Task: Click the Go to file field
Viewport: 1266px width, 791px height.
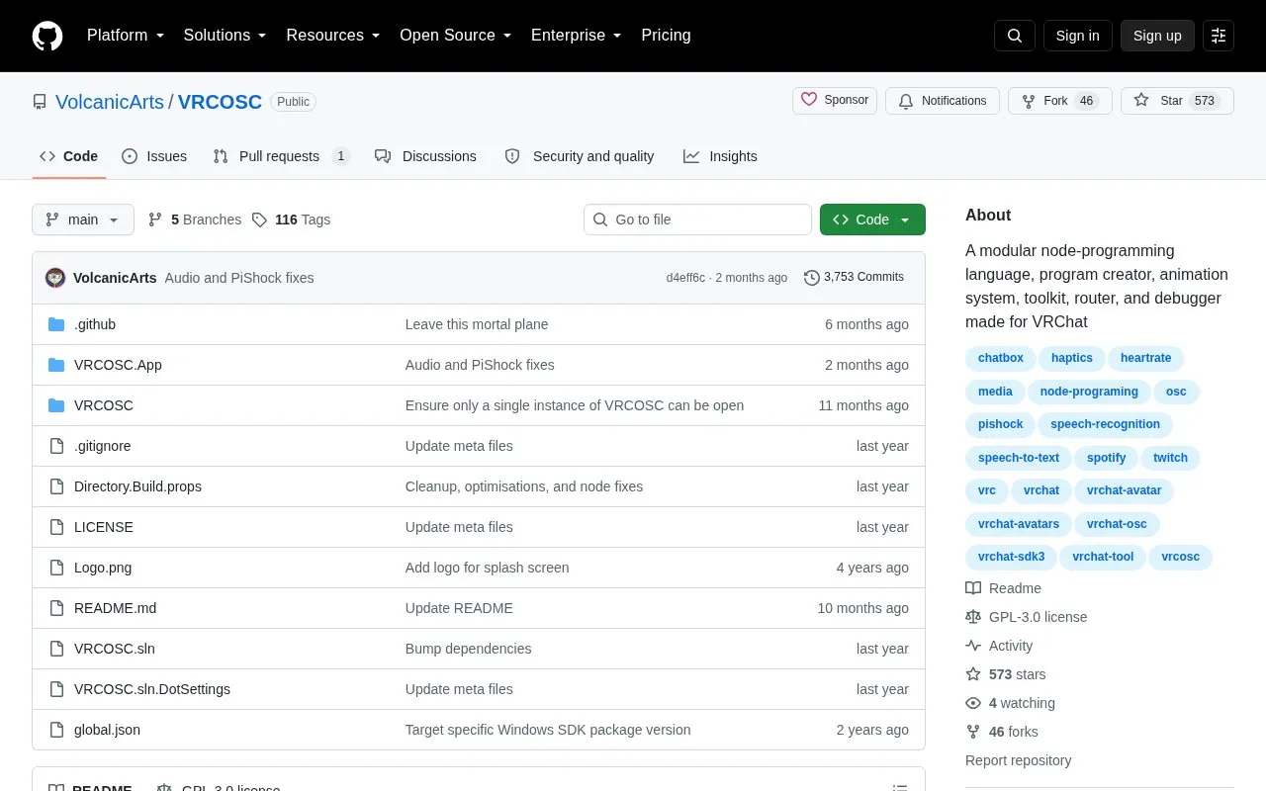Action: pos(697,220)
